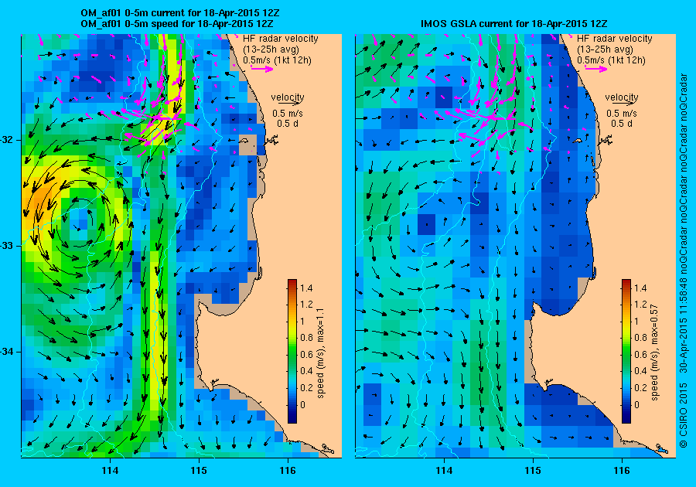This screenshot has width=696, height=487.
Task: Click magenta radar legend arrow in left panel
Action: (x=262, y=69)
